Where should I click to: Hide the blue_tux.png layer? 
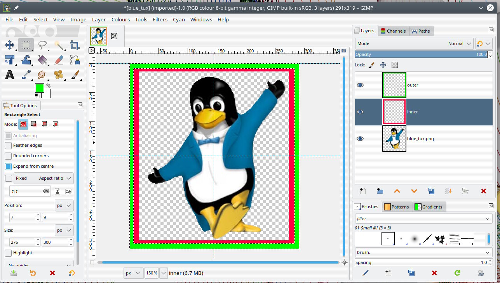point(360,139)
